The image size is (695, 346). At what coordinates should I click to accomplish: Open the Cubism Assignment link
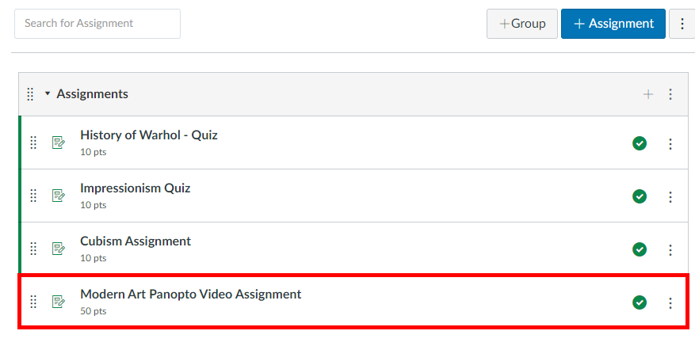136,241
